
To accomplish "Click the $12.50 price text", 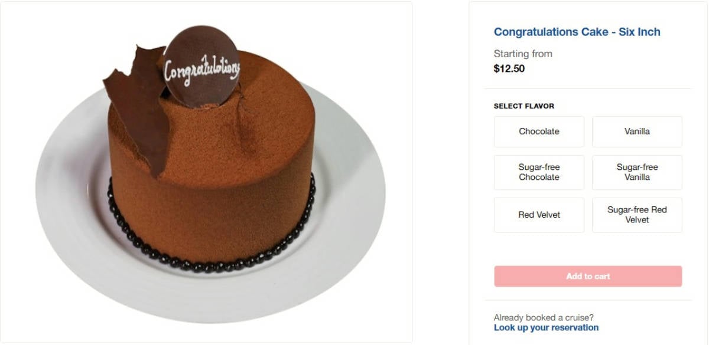I will click(509, 68).
